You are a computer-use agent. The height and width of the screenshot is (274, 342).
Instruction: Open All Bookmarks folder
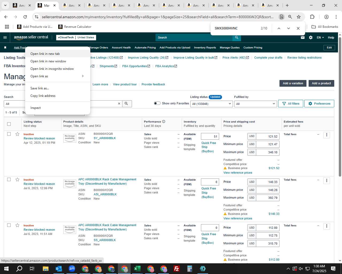pyautogui.click(x=325, y=27)
